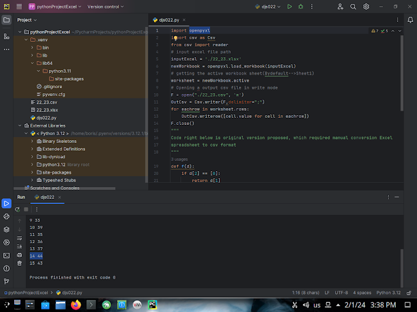Toggle the Project tool window icon
Screen dimensions: 417x312
point(6,20)
